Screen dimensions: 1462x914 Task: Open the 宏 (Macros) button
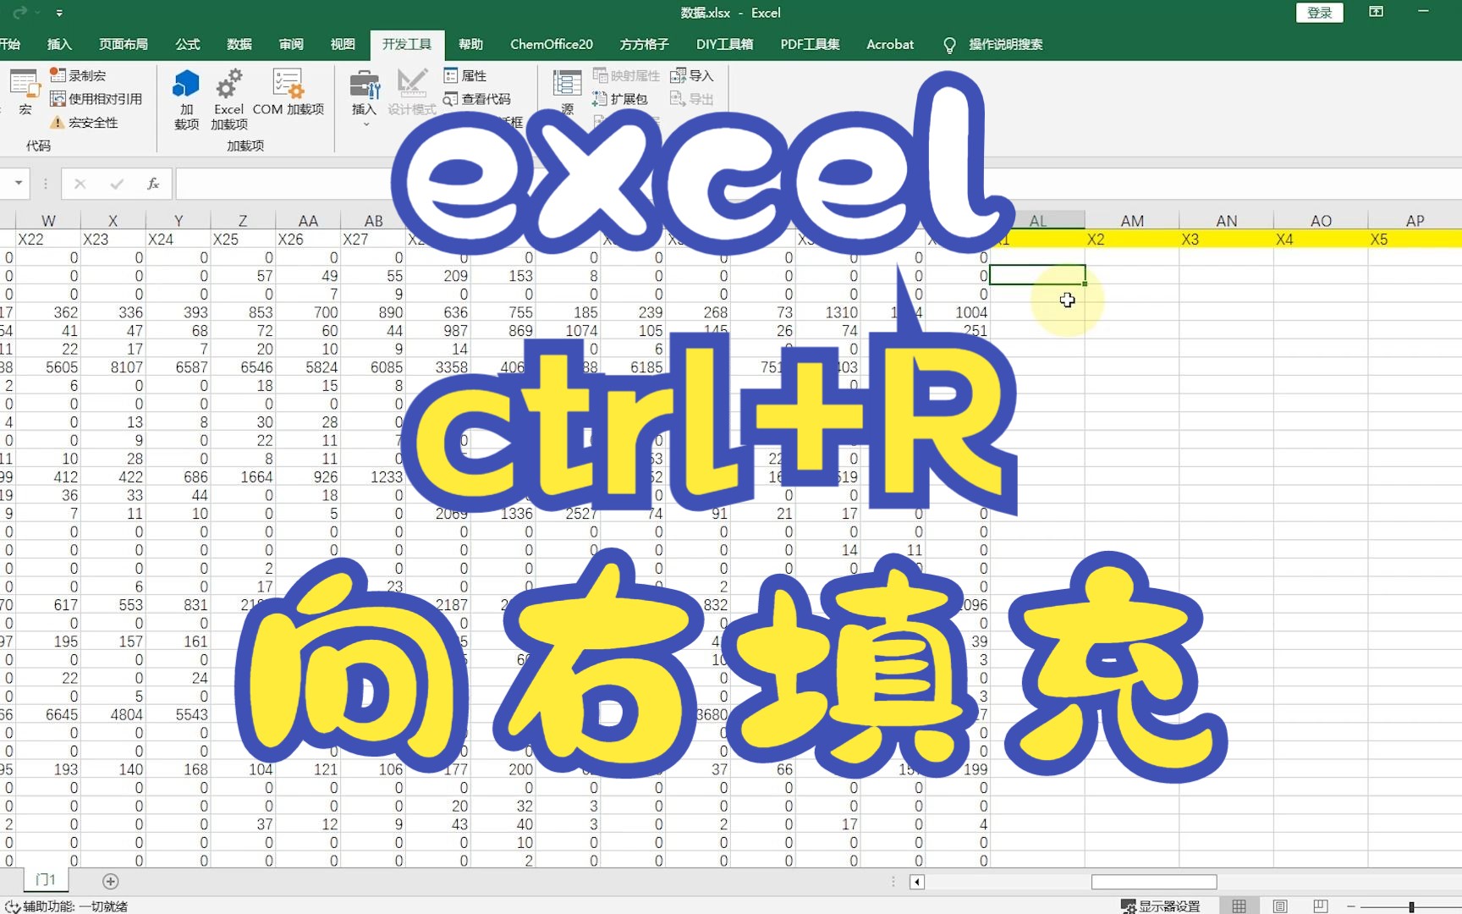pyautogui.click(x=25, y=92)
